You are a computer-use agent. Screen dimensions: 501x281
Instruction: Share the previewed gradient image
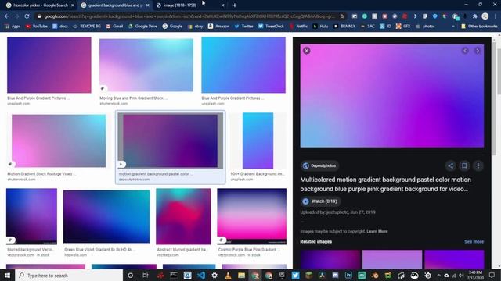[451, 165]
